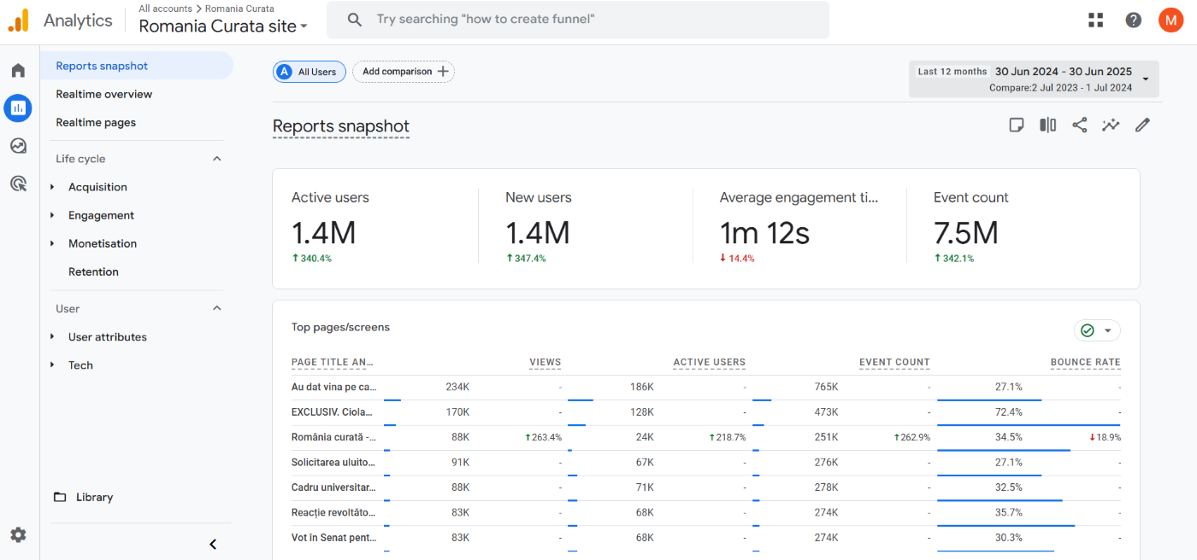Image resolution: width=1197 pixels, height=560 pixels.
Task: Click the Google apps grid icon
Action: point(1096,20)
